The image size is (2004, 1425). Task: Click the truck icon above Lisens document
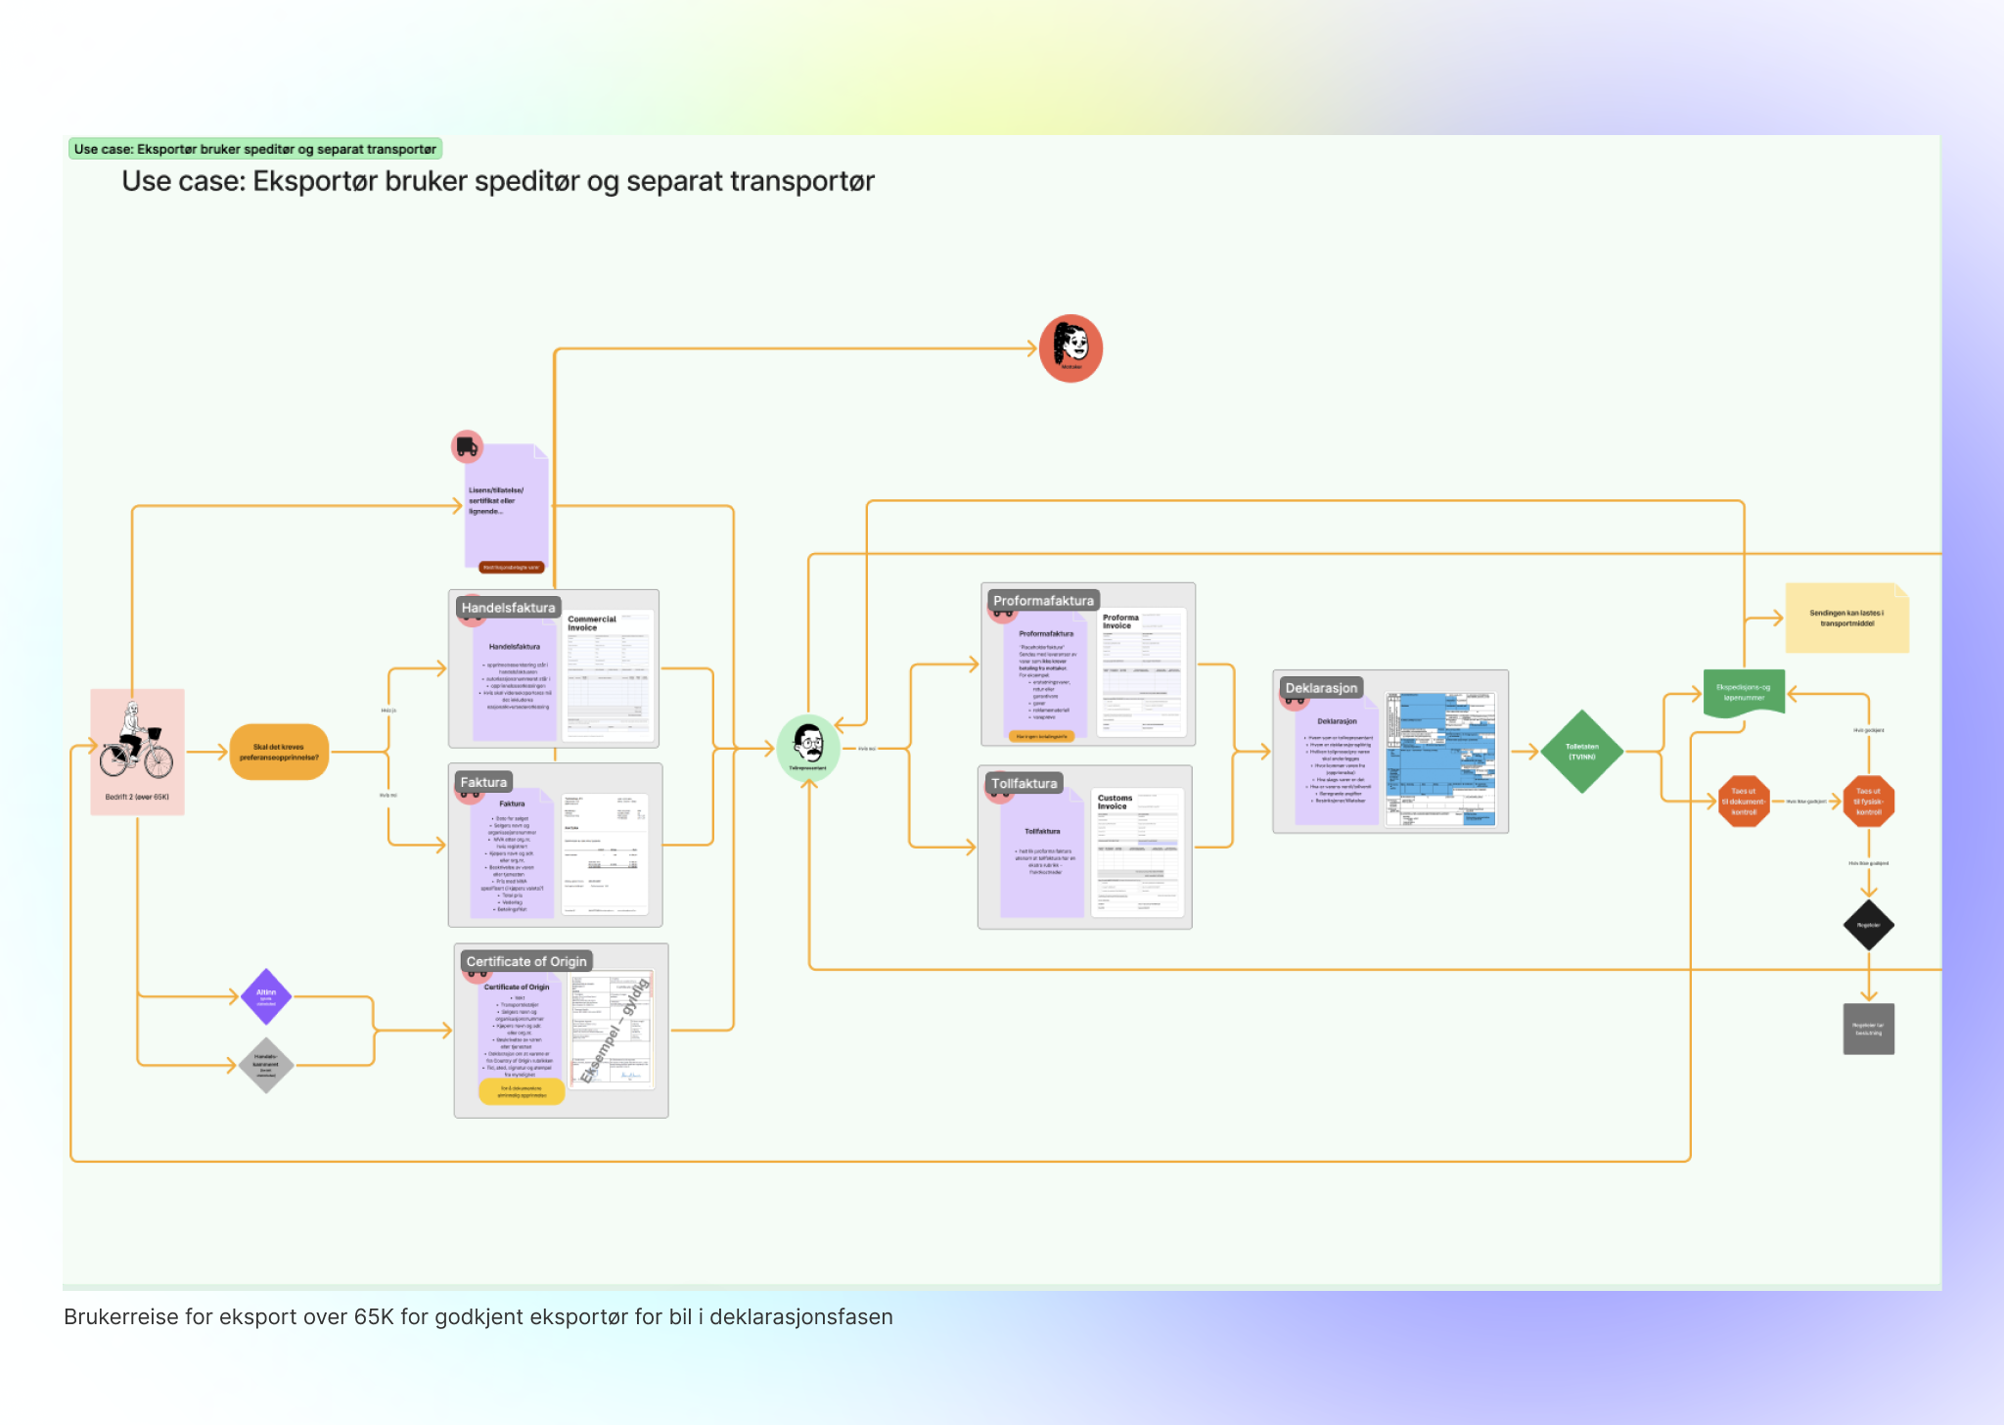[467, 446]
